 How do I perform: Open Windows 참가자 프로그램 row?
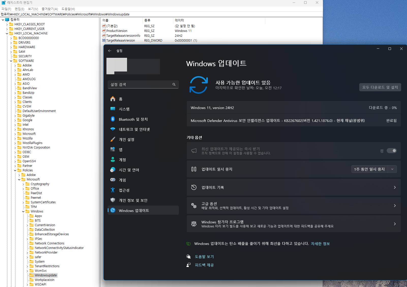pos(294,224)
